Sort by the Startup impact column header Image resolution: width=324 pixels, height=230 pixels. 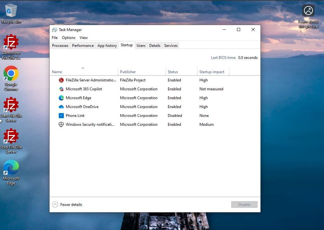coord(212,72)
